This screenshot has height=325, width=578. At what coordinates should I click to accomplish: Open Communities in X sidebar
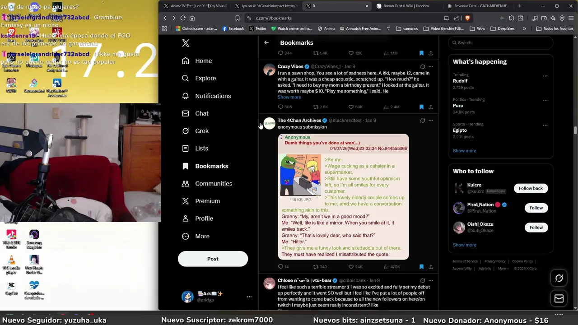(x=207, y=183)
